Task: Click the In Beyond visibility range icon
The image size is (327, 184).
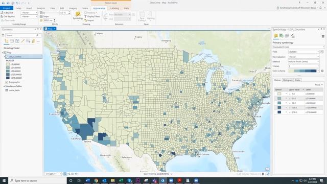Action: coord(2,13)
